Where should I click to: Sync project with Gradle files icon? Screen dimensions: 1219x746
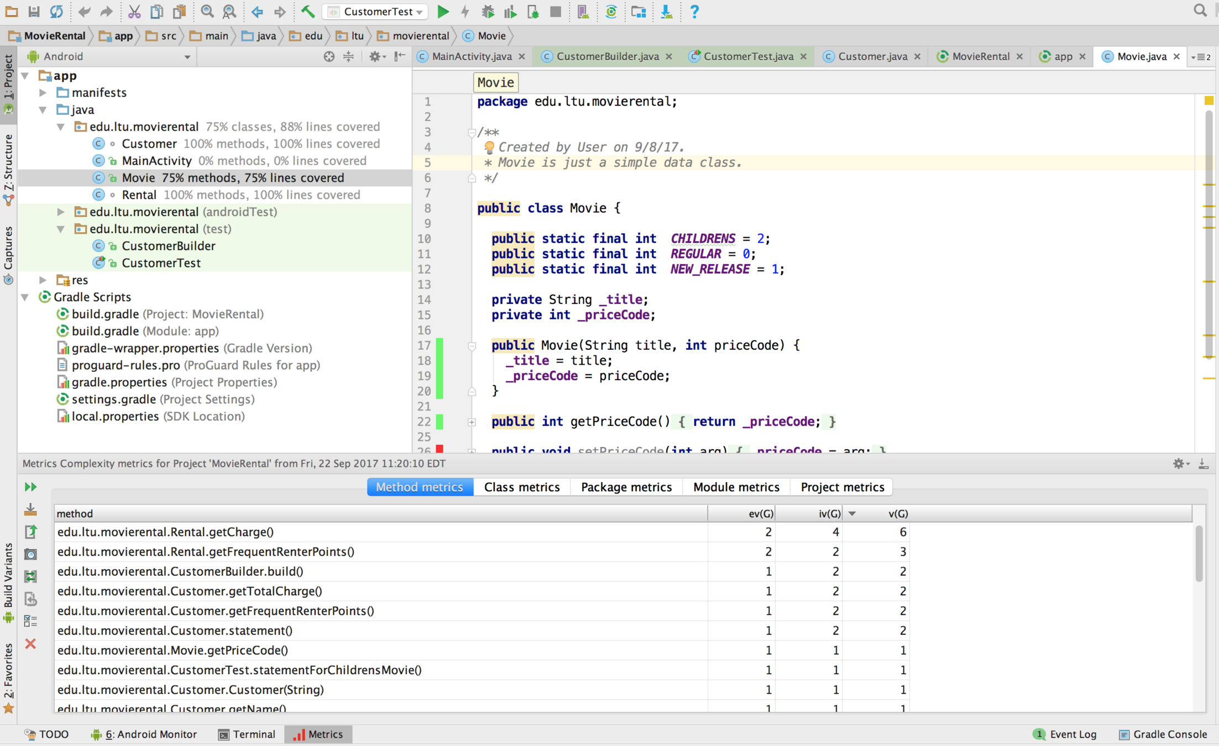611,12
